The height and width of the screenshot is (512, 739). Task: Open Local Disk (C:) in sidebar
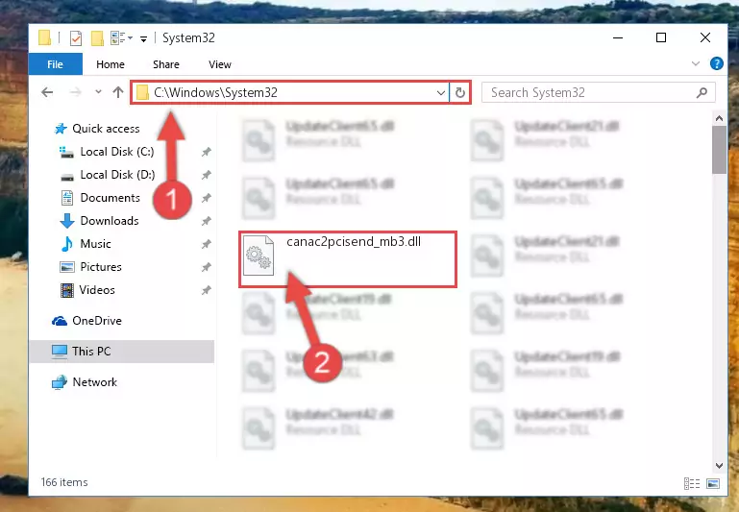point(117,152)
